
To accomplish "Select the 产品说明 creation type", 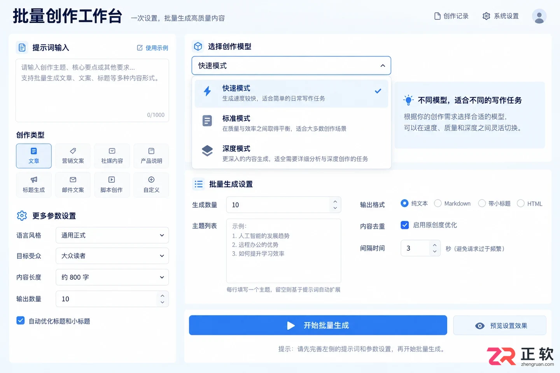I will (151, 156).
